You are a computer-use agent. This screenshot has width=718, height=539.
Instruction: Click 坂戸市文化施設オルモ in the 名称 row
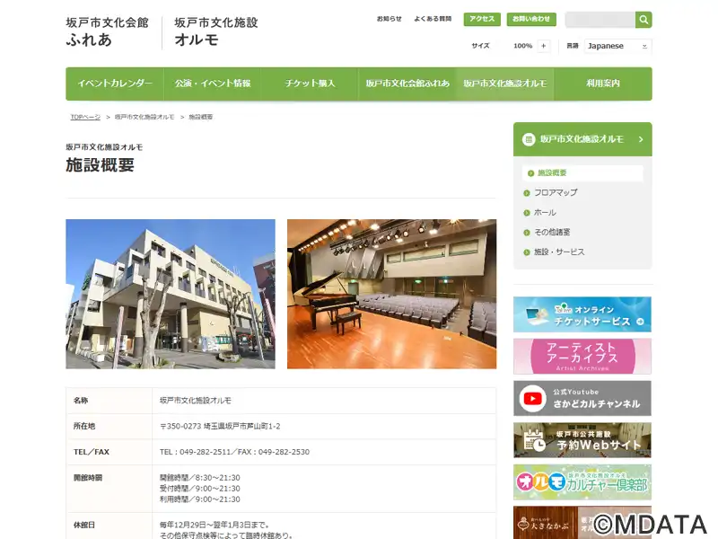(x=195, y=401)
